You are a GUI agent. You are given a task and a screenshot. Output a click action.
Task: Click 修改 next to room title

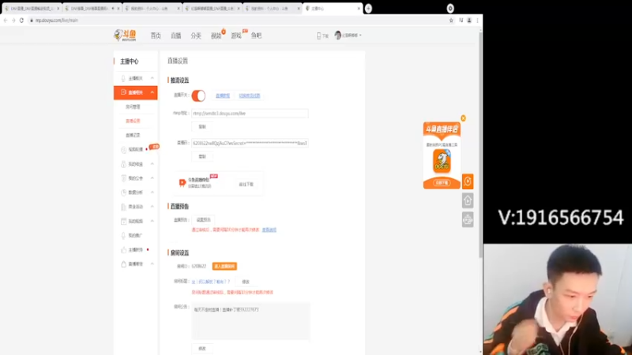246,282
